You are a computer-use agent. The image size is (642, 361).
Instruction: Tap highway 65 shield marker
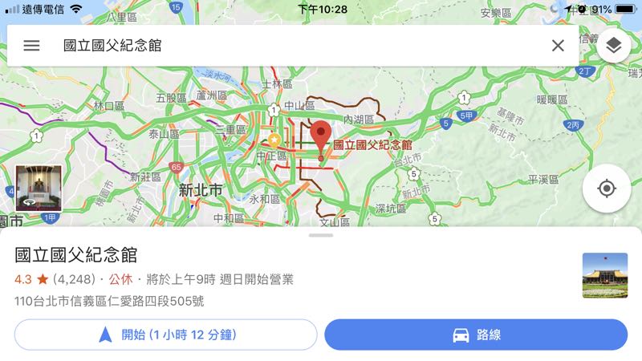[x=176, y=167]
